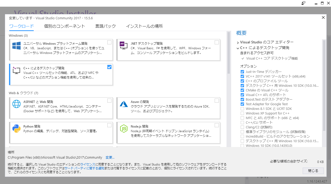Switch to the 個別のコンポーネント tab
This screenshot has height=184, width=331.
tap(64, 26)
